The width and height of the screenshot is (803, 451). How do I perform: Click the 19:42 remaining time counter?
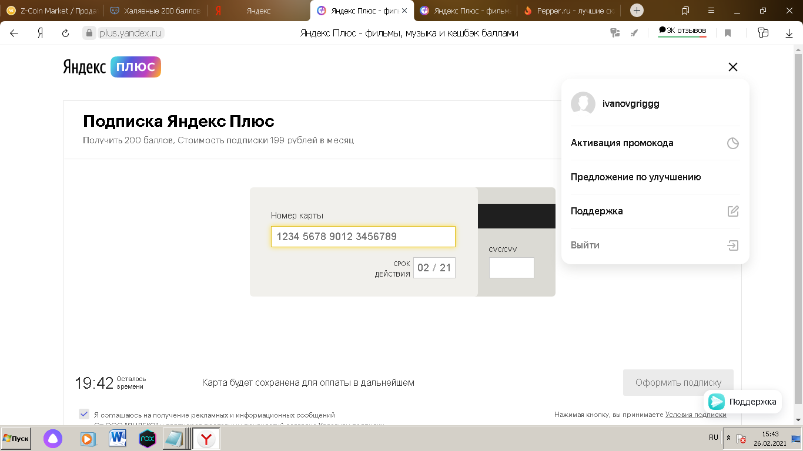[94, 383]
